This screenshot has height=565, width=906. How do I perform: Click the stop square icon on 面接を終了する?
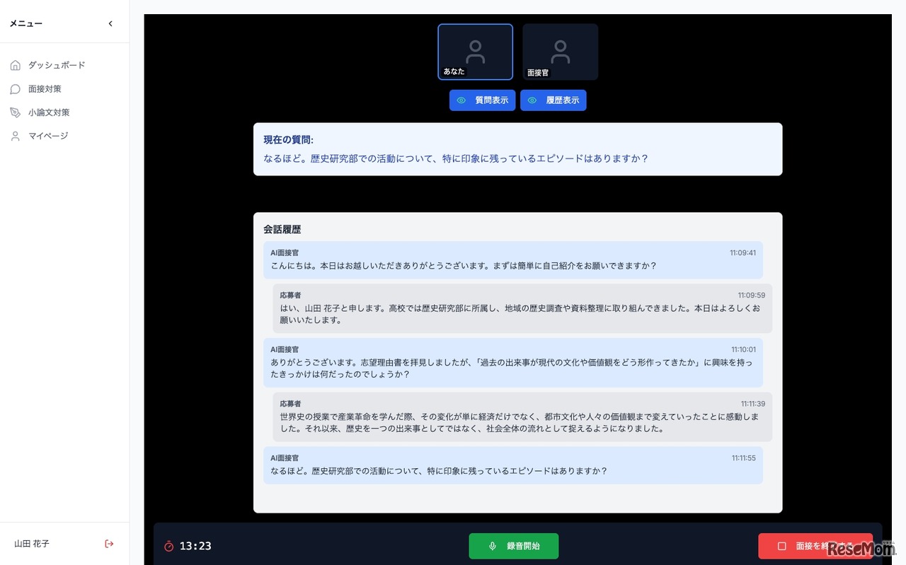(782, 546)
